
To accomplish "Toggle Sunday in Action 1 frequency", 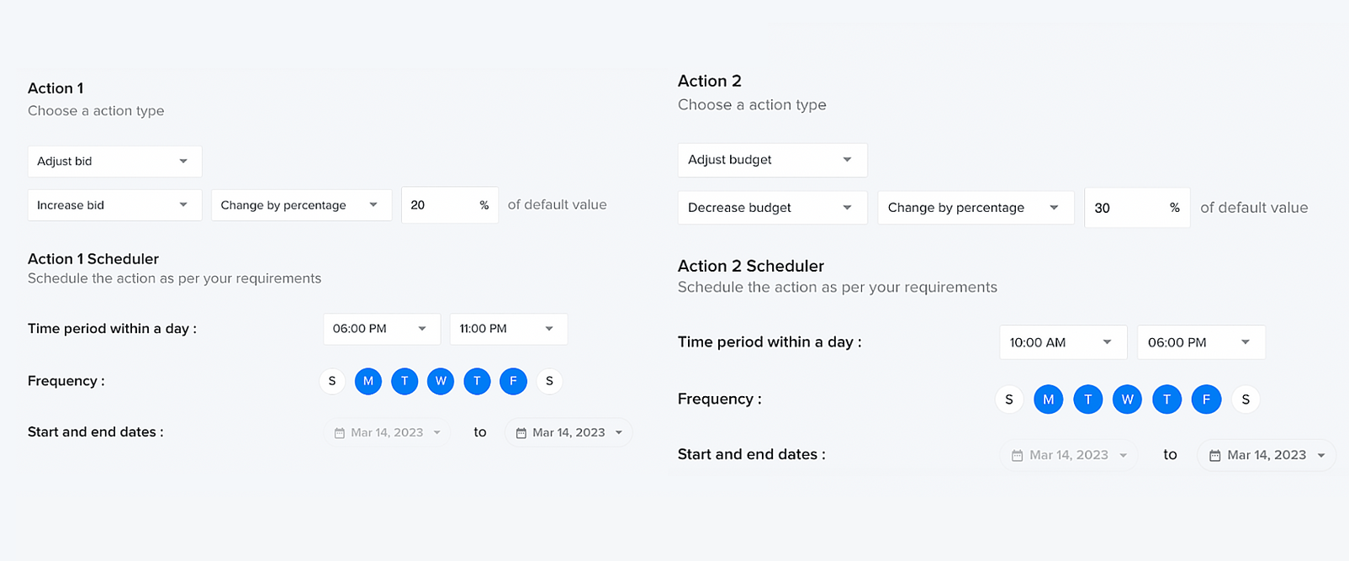I will click(x=332, y=381).
